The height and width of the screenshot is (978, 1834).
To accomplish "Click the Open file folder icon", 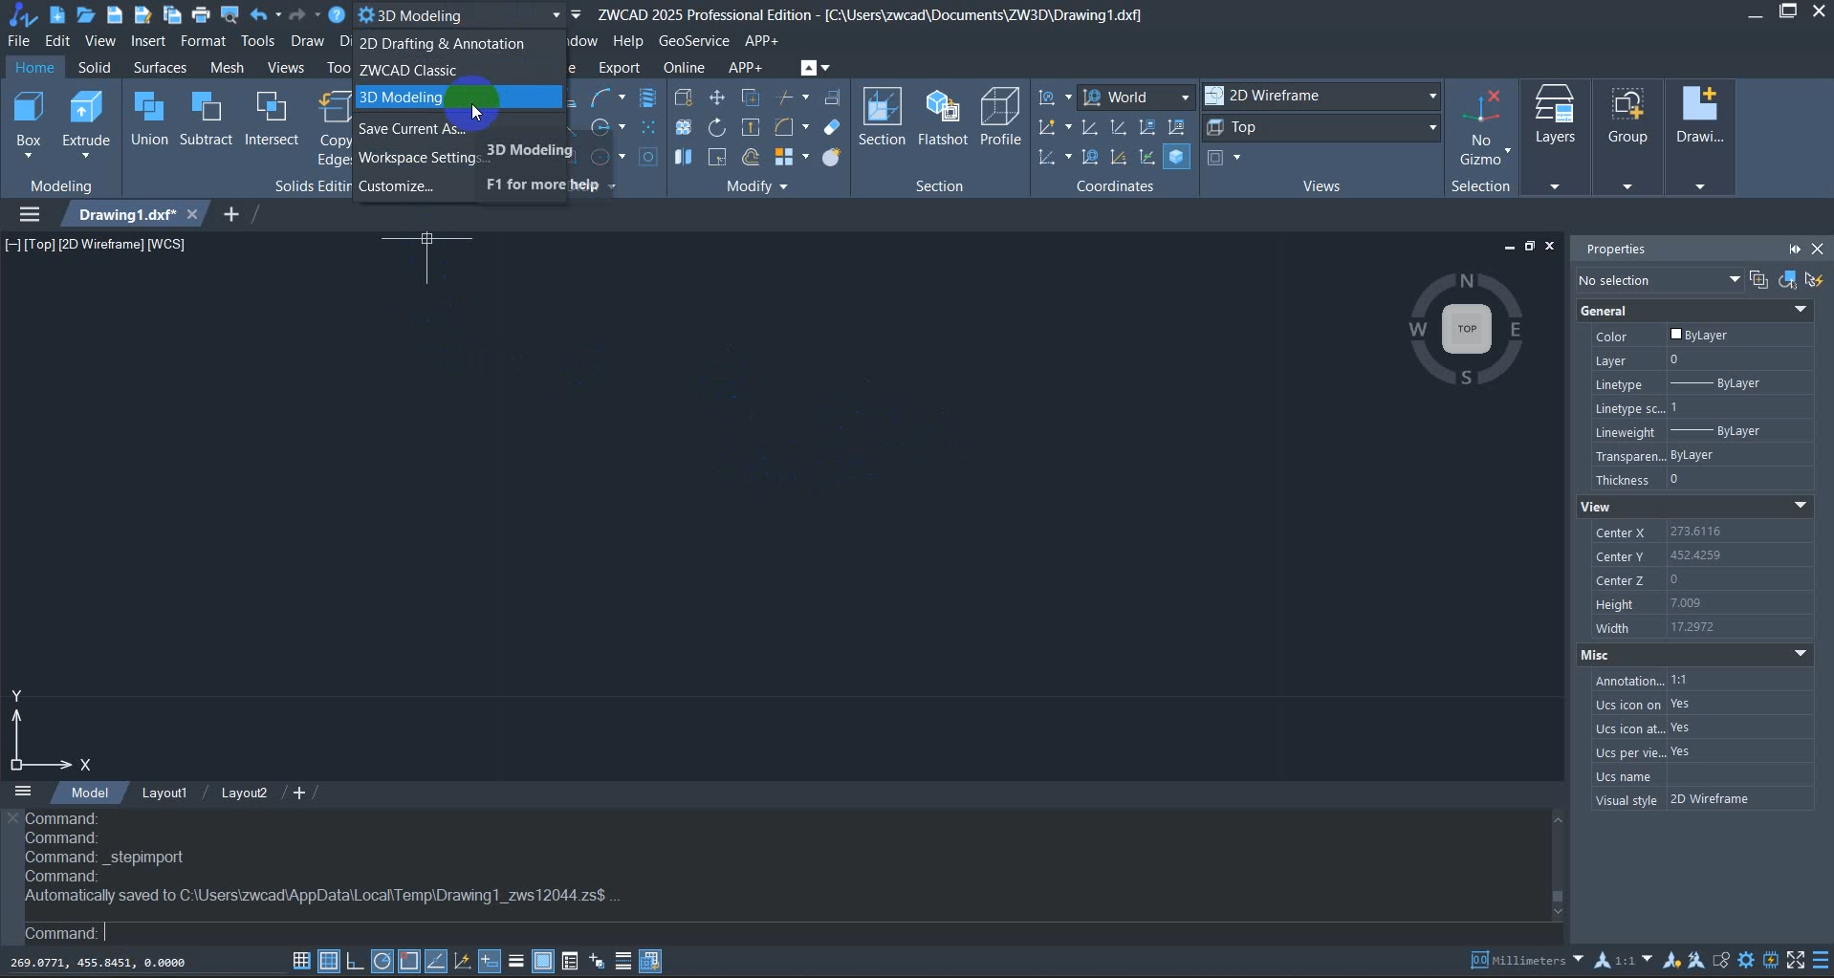I will (x=86, y=14).
